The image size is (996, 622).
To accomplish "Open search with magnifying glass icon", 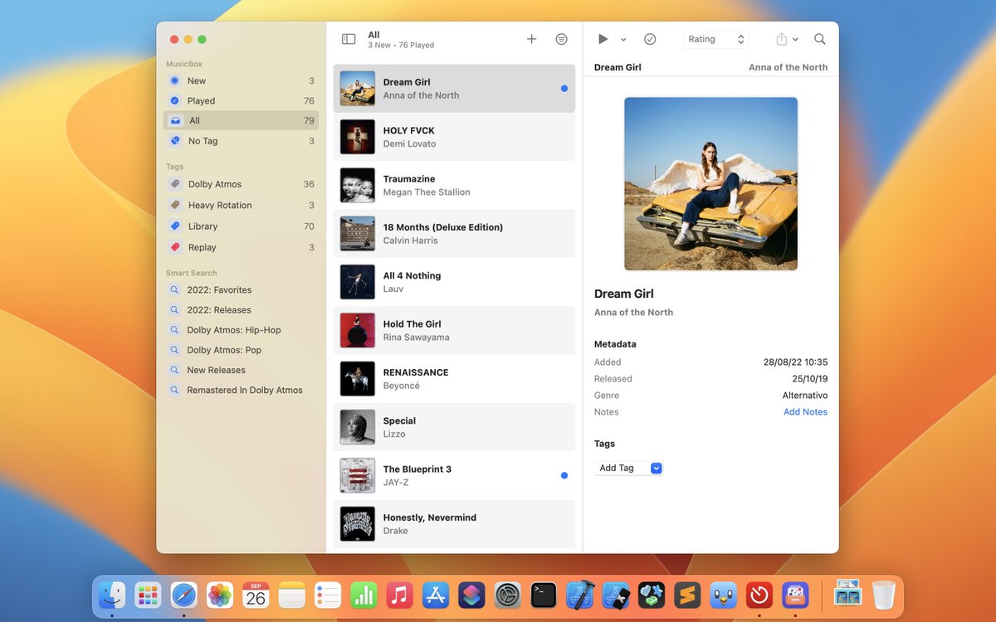I will 820,39.
